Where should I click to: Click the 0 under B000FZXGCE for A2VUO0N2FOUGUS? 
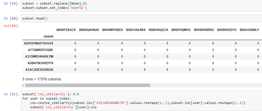click(x=75, y=43)
